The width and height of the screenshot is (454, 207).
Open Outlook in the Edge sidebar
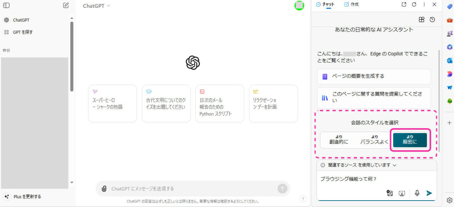pos(450,61)
